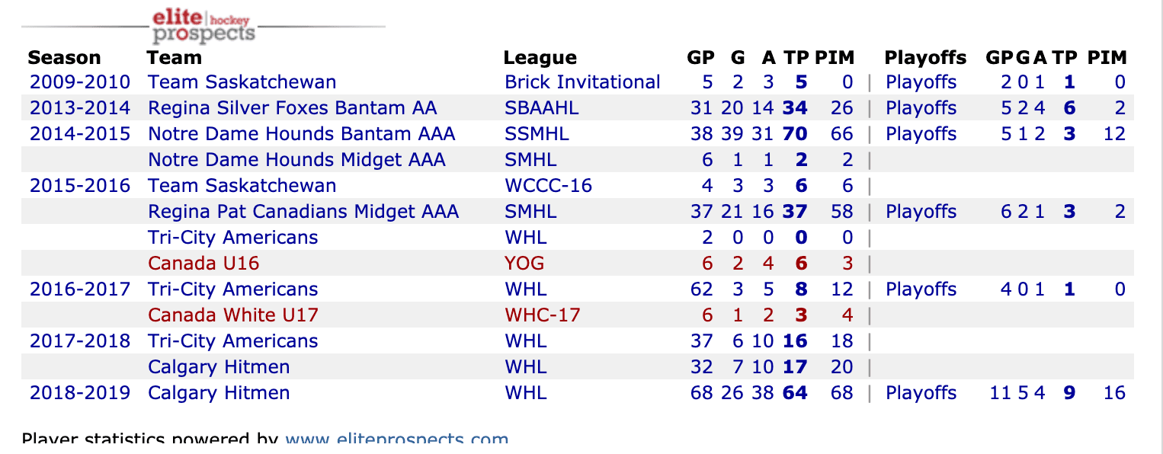Open the WHC-17 league link
This screenshot has width=1163, height=454.
pyautogui.click(x=543, y=315)
